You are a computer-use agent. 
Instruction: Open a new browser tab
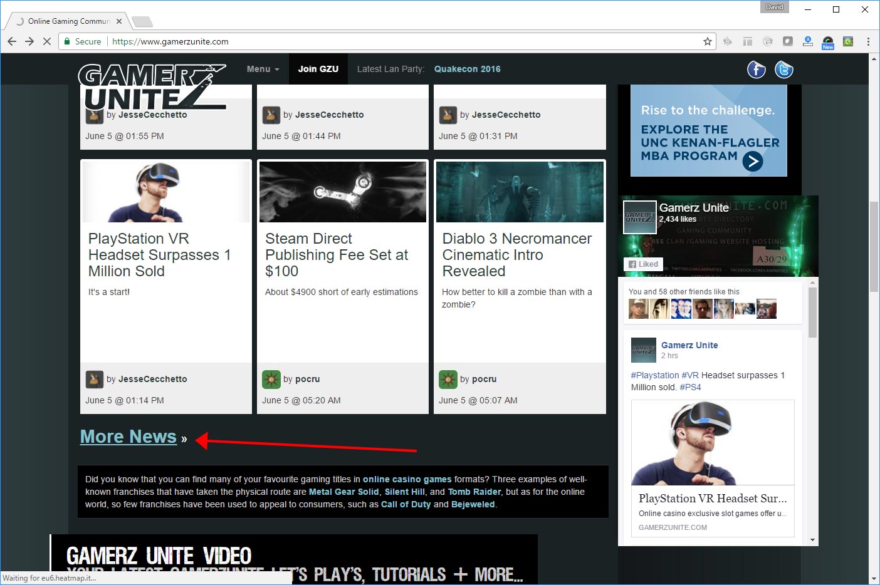(142, 22)
